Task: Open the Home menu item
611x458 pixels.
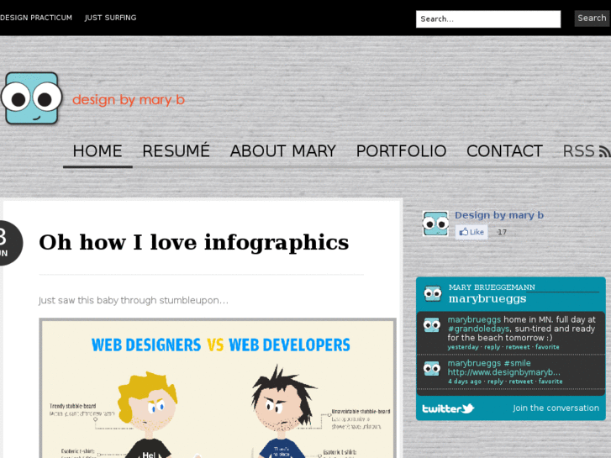Action: coord(97,151)
